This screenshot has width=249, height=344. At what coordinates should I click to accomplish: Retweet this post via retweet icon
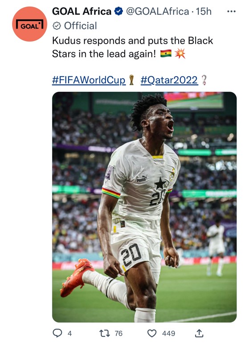[104, 333]
